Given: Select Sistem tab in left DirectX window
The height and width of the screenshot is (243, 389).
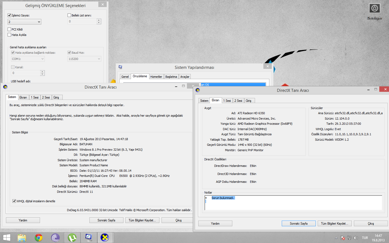Looking at the screenshot, I should [x=12, y=97].
